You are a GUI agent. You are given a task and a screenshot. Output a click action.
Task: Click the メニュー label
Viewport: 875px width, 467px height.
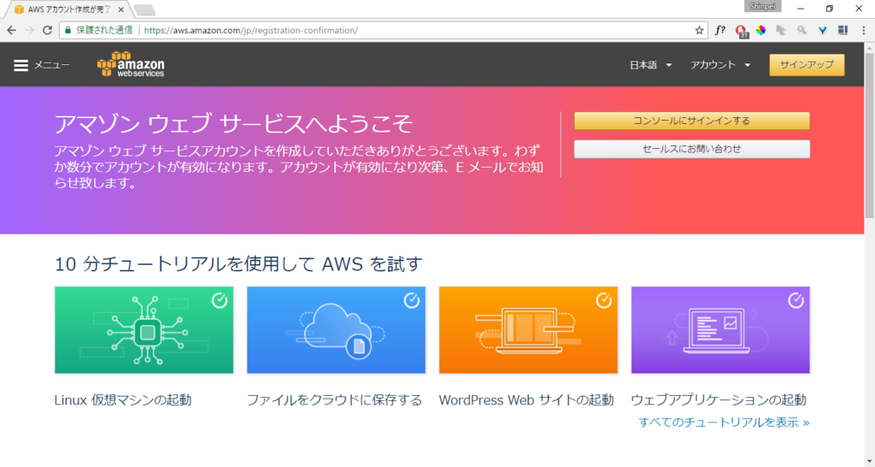[x=52, y=65]
